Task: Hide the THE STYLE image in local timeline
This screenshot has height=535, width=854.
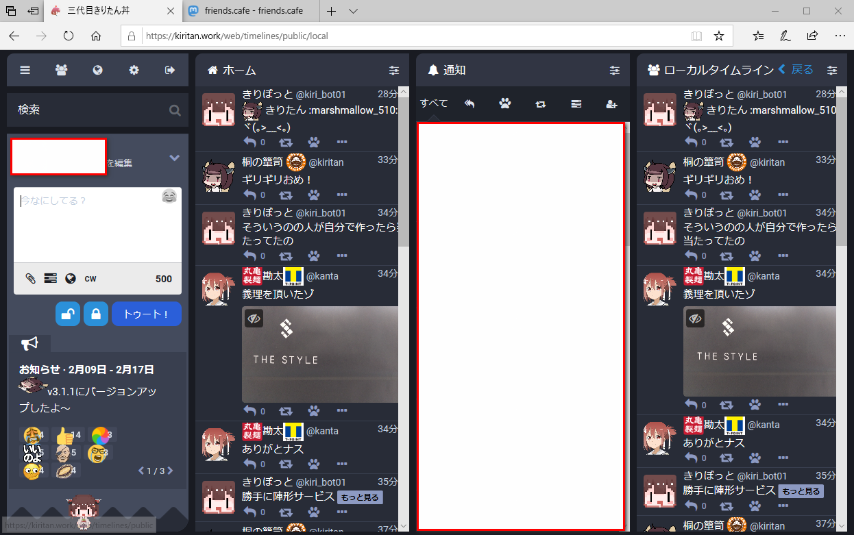Action: coord(696,318)
